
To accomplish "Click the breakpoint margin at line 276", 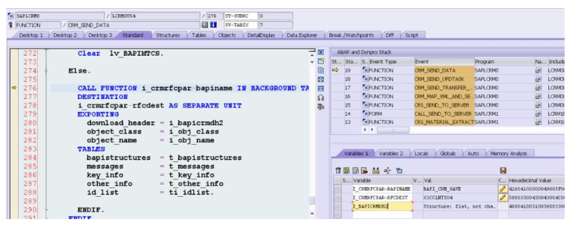I will [14, 88].
